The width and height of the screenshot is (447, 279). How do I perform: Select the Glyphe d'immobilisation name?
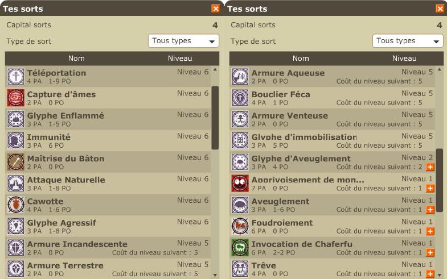coord(304,137)
